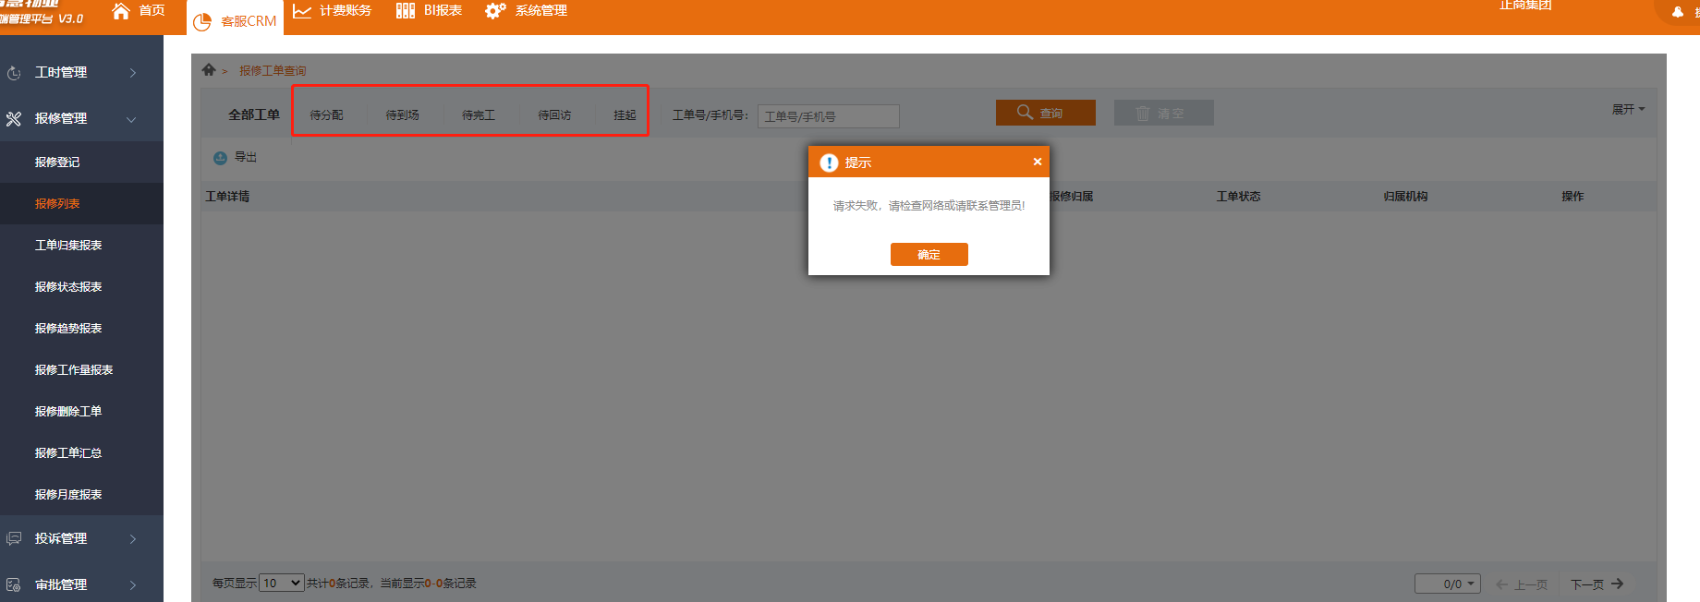Switch to the 待回访 tab

[554, 114]
